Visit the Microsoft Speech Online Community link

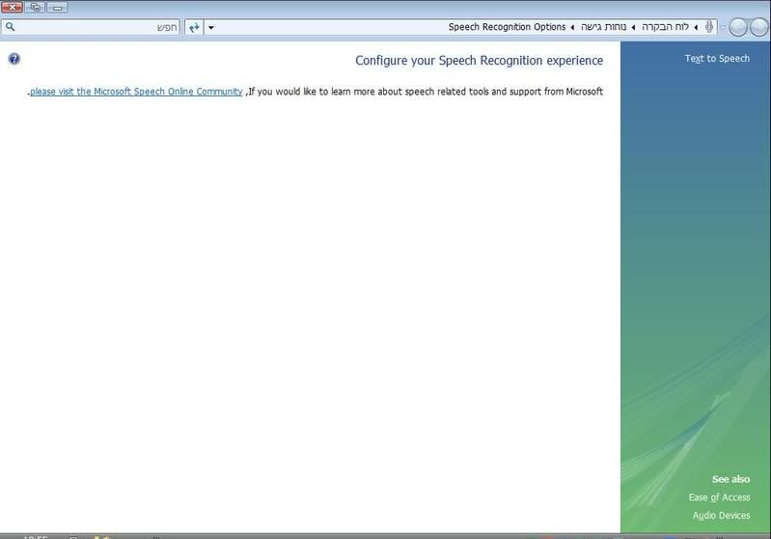[x=136, y=92]
